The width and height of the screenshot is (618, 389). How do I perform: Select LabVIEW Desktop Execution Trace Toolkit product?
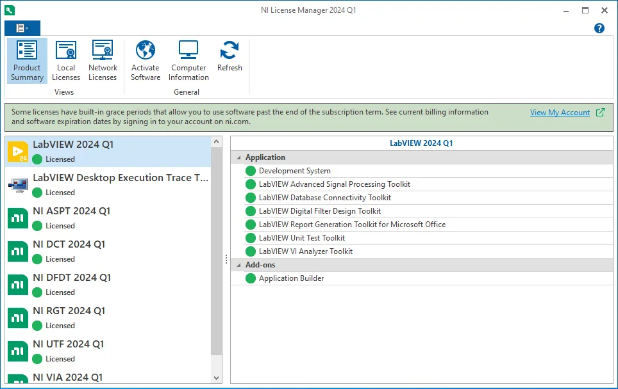point(108,184)
